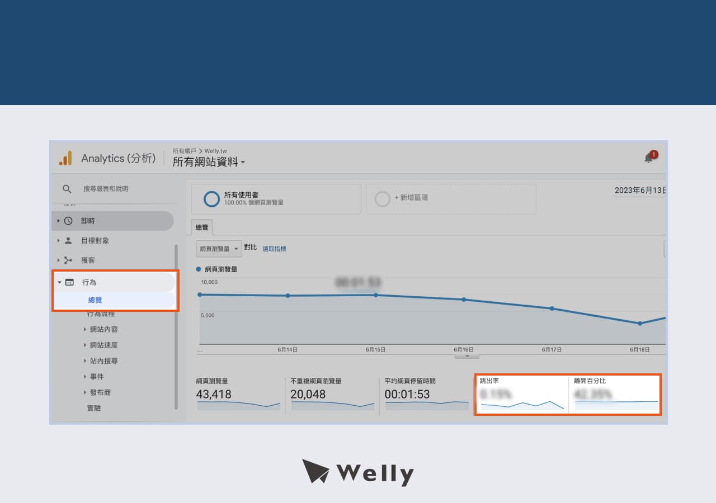Open the notifications bell icon
This screenshot has height=503, width=716.
649,158
